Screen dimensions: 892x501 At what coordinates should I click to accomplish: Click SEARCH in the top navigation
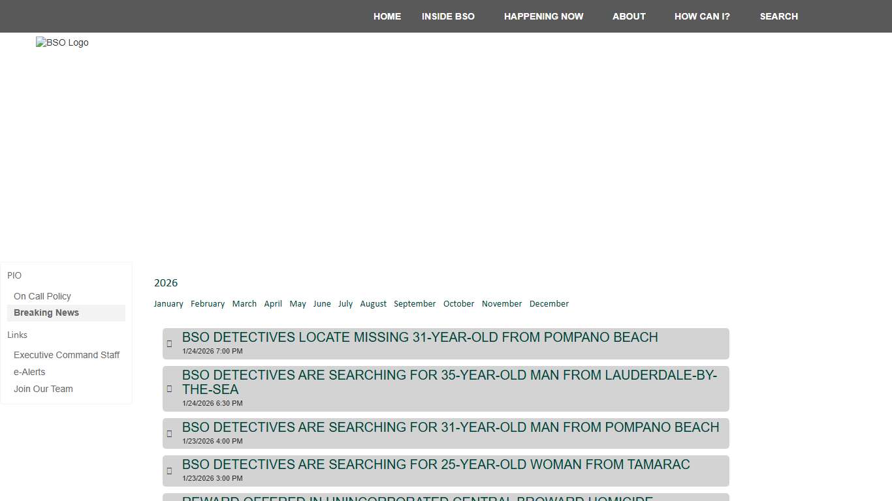click(778, 16)
